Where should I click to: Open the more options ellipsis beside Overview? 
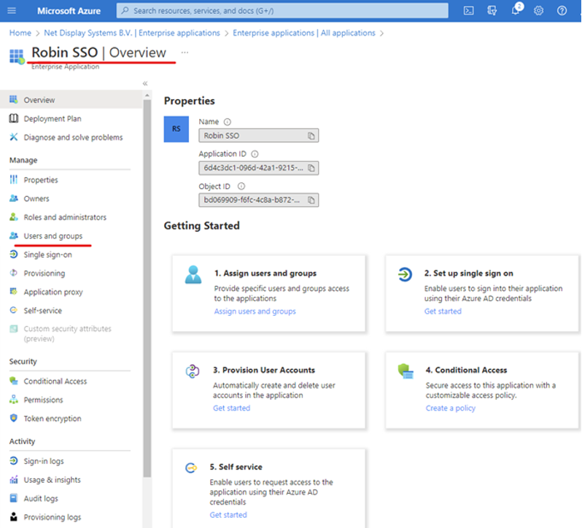185,53
